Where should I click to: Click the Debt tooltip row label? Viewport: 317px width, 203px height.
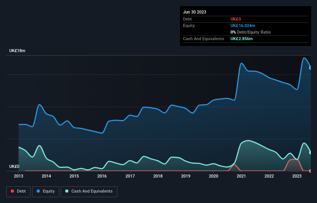click(x=187, y=19)
